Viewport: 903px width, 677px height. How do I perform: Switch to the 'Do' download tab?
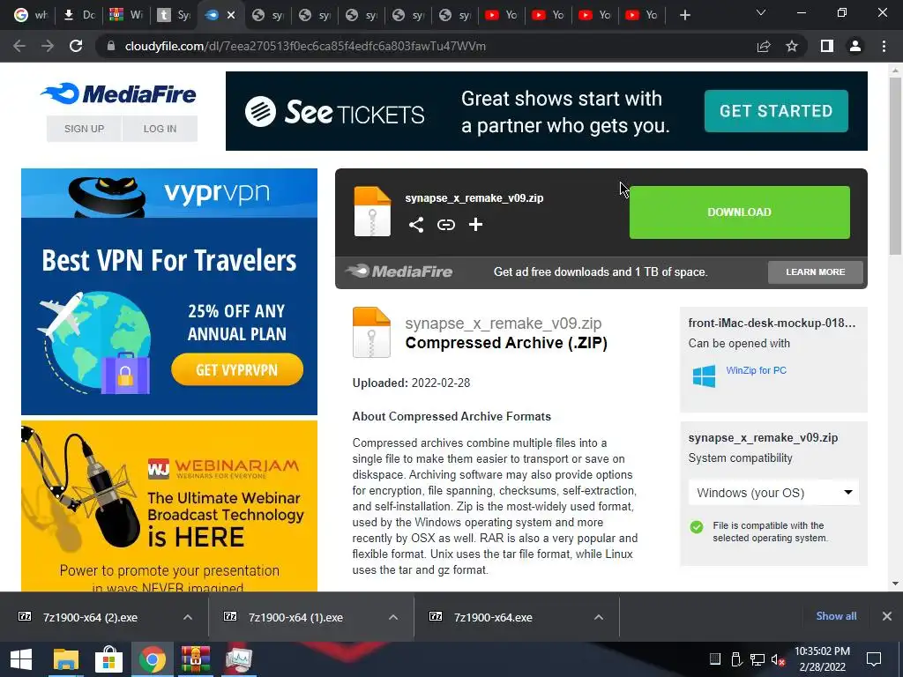click(x=79, y=15)
